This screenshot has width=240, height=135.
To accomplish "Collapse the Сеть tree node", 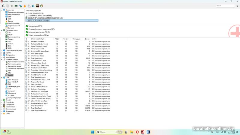I will [x=2, y=78].
